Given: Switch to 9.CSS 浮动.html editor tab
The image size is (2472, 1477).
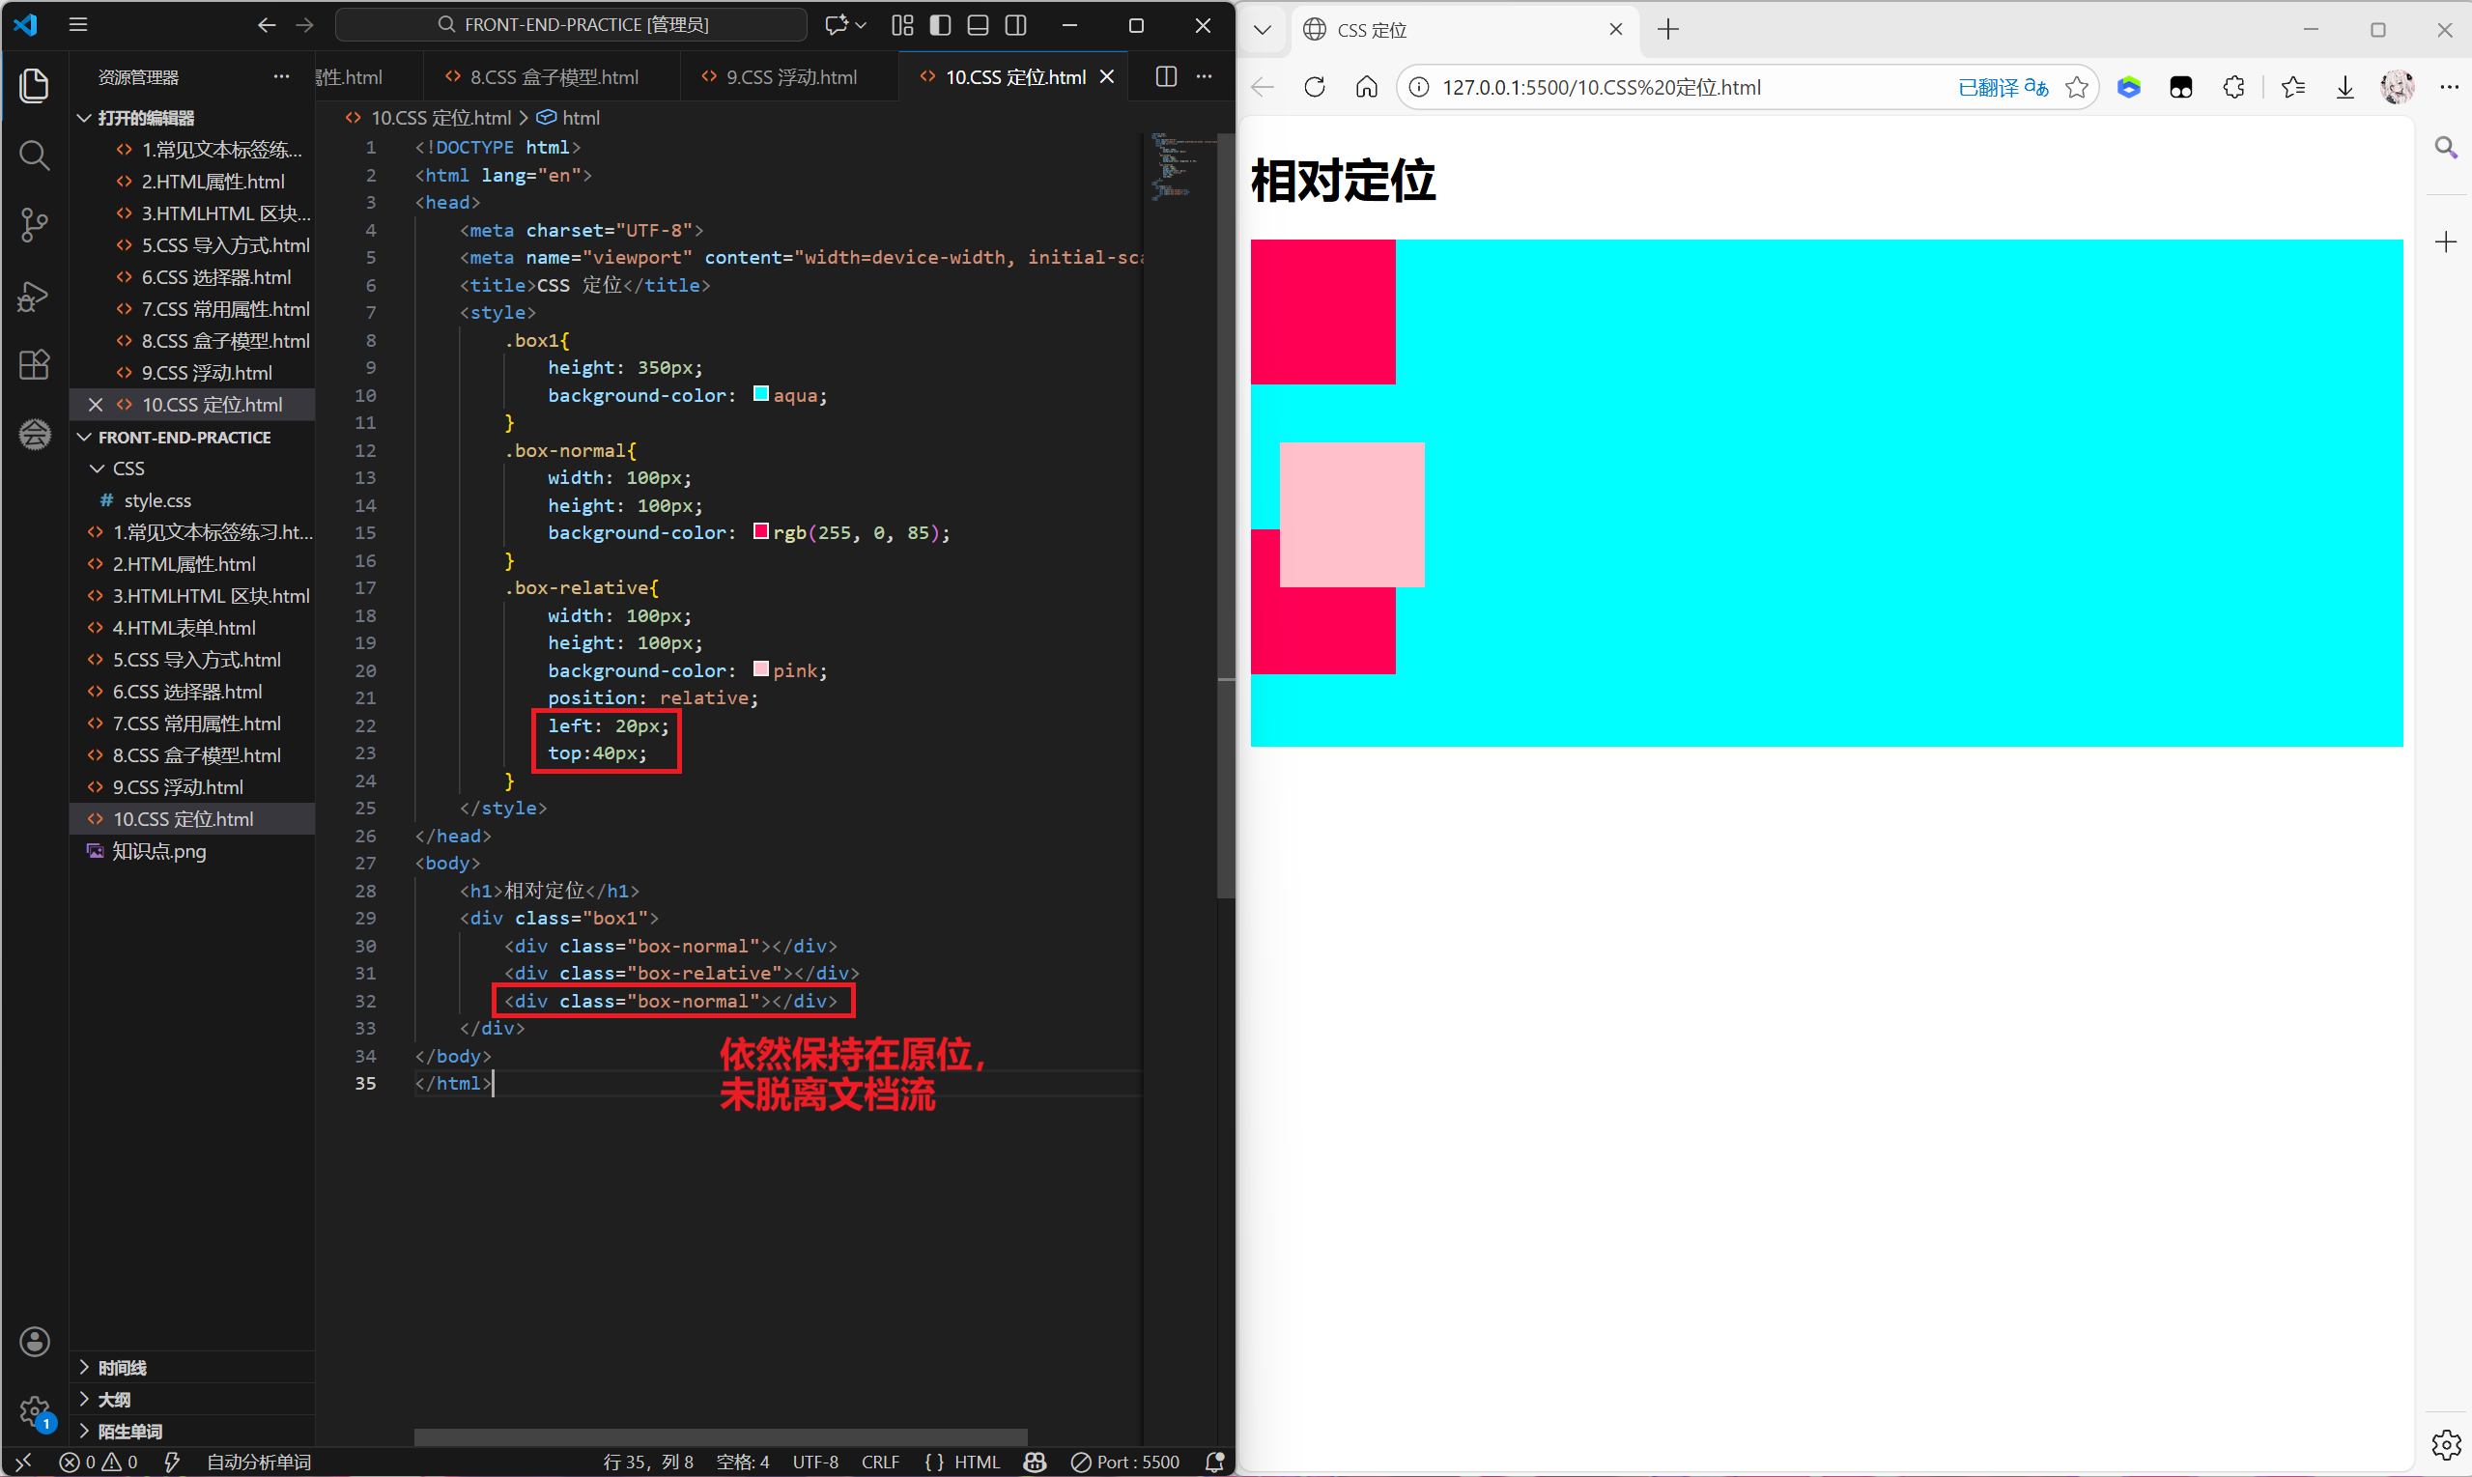Looking at the screenshot, I should 790,76.
